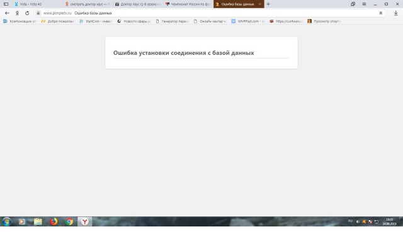The height and width of the screenshot is (234, 403).
Task: Close the 'Ошибка базы данных' tab
Action: 260,4
